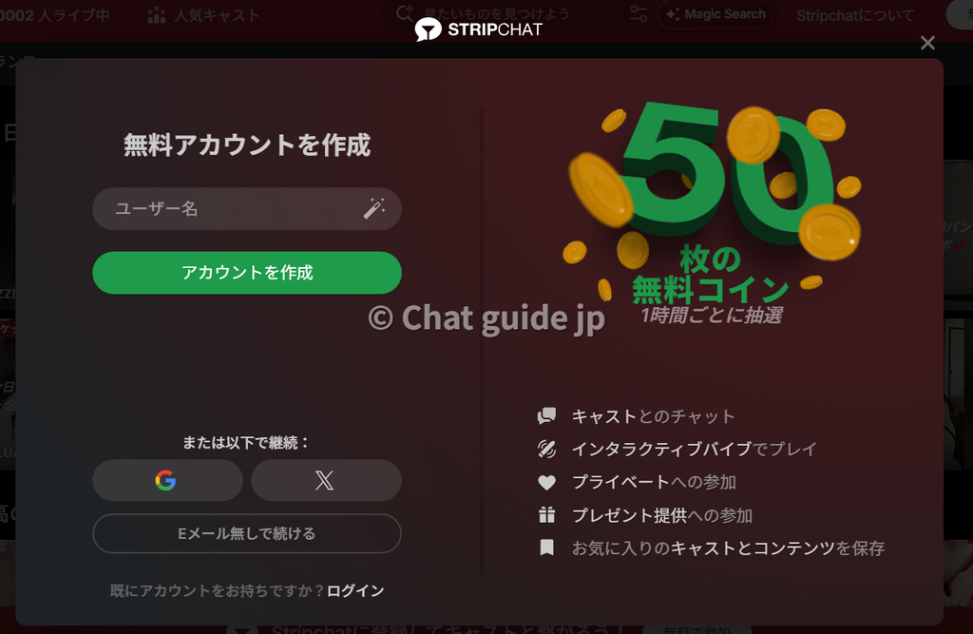The width and height of the screenshot is (973, 634).
Task: Click the gift present feature icon
Action: coord(546,515)
